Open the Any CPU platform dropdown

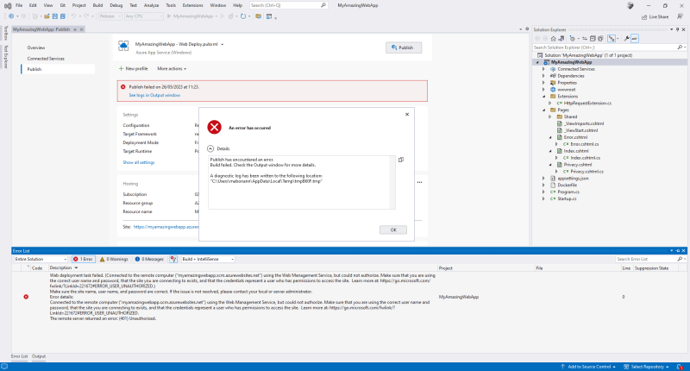[143, 16]
